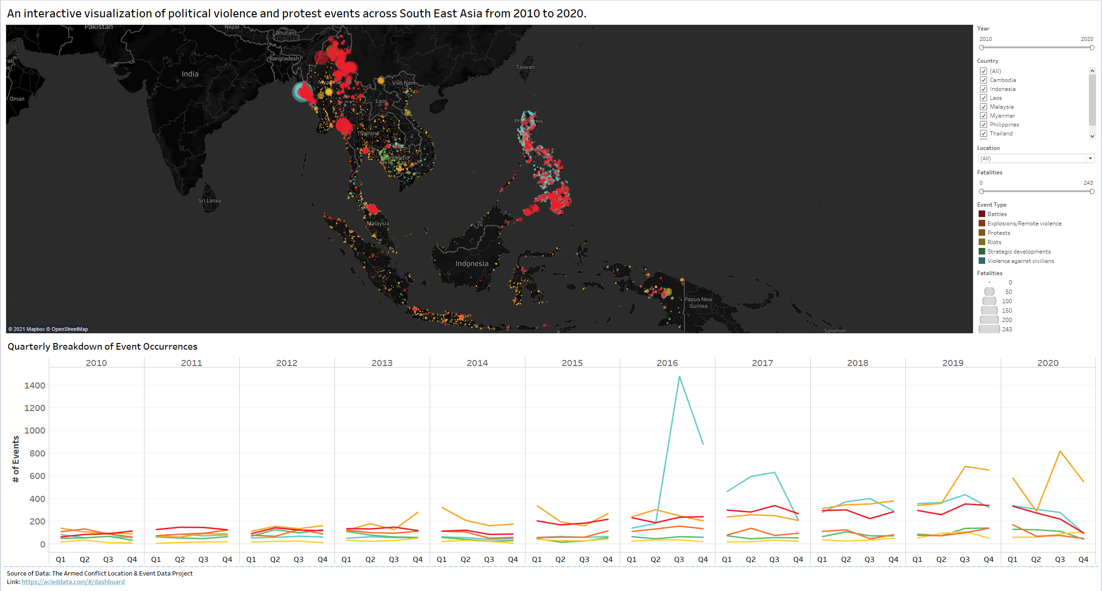Click the 2016 column header in chart
The height and width of the screenshot is (591, 1102).
coord(667,363)
